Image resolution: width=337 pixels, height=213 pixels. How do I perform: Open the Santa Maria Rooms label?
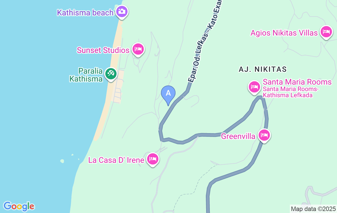coord(297,82)
